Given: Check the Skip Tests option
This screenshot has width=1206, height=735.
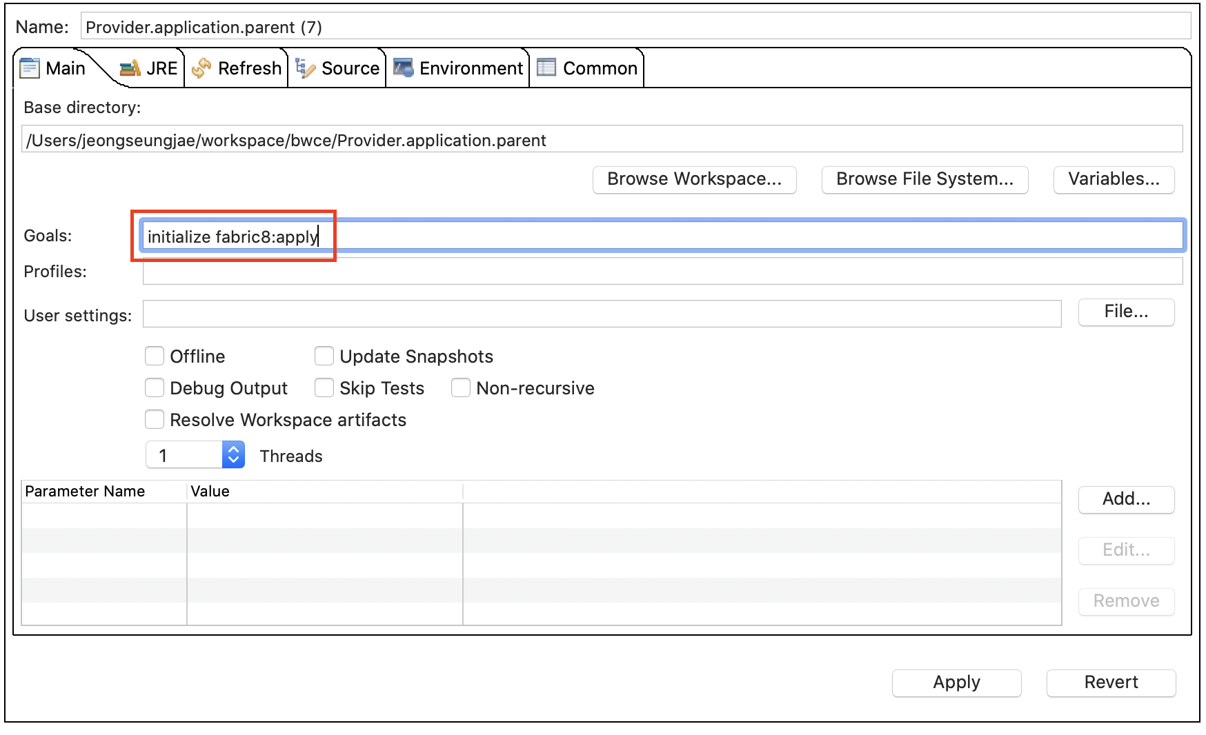Looking at the screenshot, I should pos(324,387).
